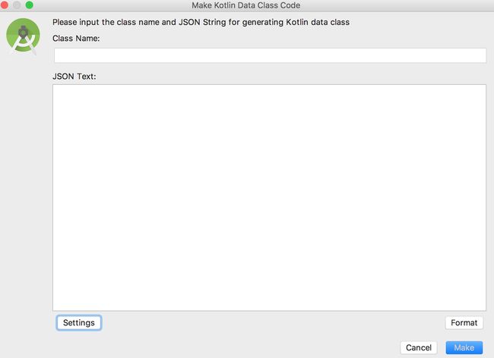Click Make to generate Kotlin class

pos(464,347)
